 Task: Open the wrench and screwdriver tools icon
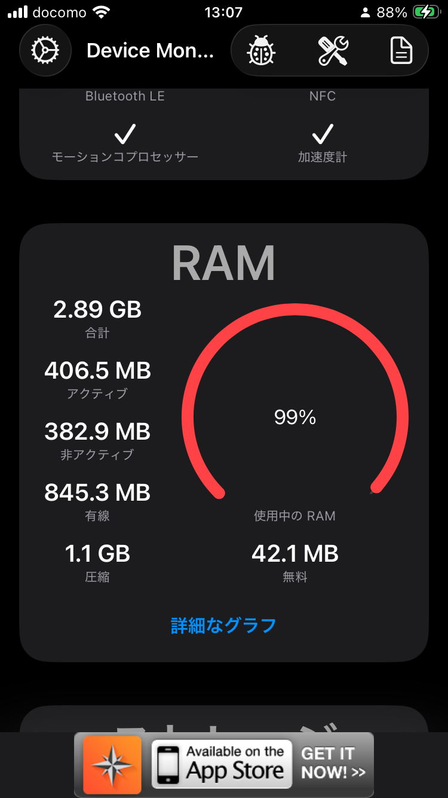pyautogui.click(x=333, y=51)
